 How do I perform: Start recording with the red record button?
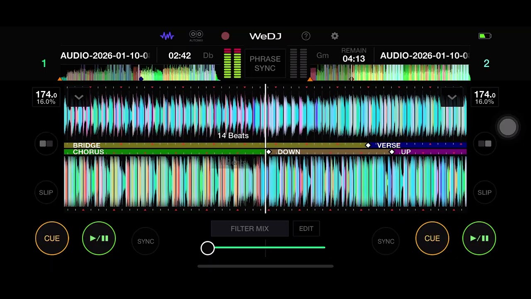(225, 36)
